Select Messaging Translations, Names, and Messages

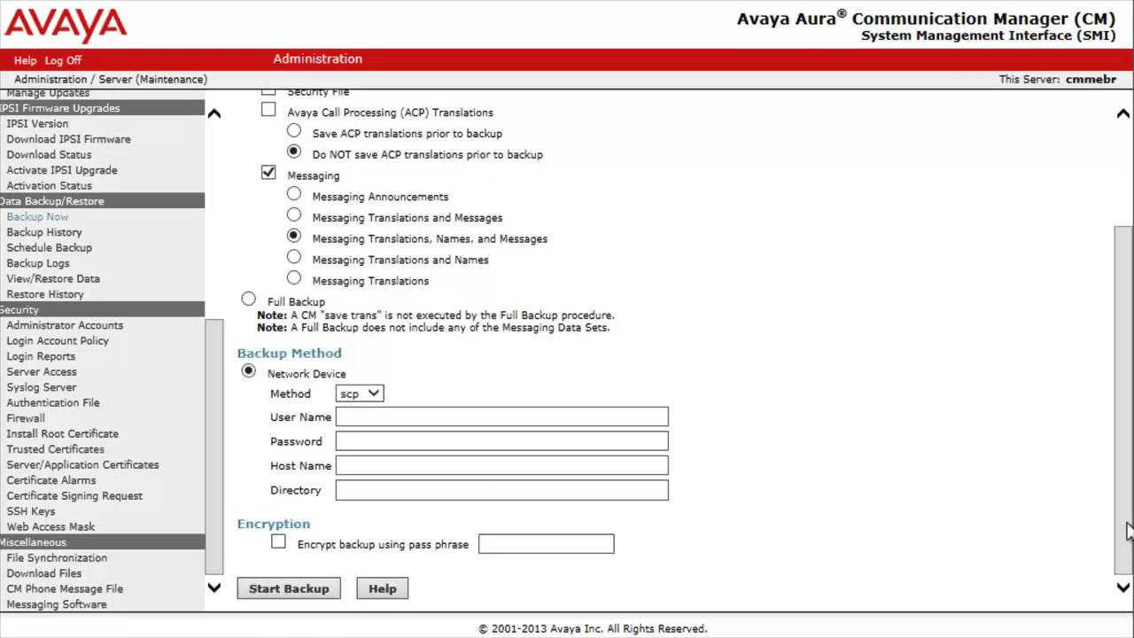tap(294, 237)
